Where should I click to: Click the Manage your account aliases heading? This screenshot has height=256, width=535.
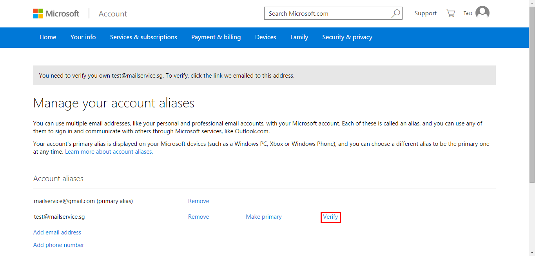coord(114,103)
